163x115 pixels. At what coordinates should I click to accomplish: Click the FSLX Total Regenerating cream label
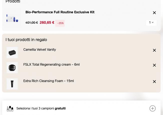51,65
